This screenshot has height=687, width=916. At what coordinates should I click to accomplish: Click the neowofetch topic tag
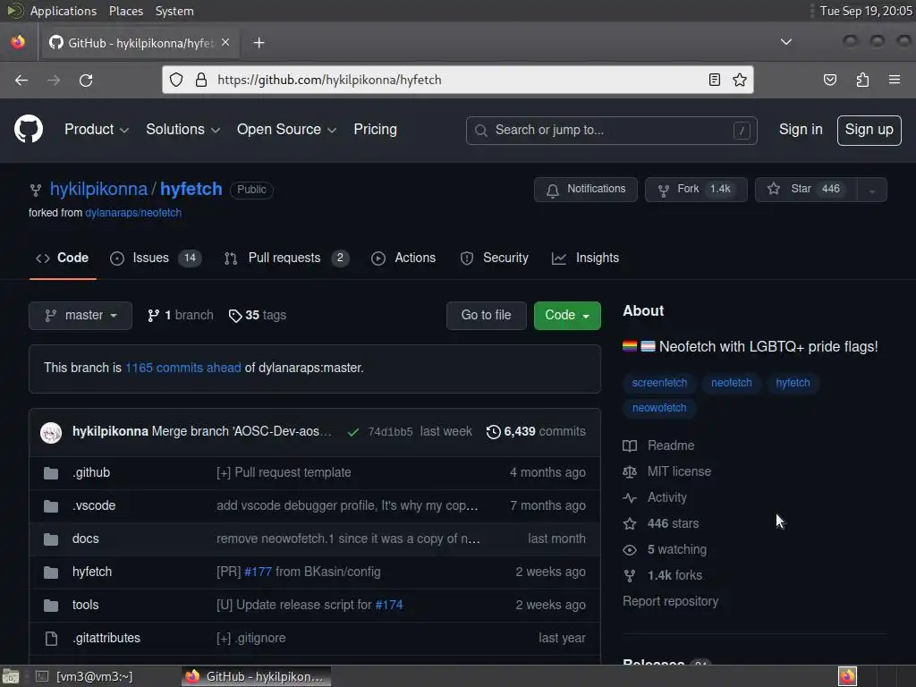(659, 408)
